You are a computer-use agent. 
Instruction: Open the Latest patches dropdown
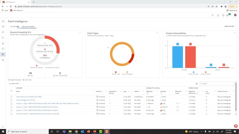(x=230, y=26)
